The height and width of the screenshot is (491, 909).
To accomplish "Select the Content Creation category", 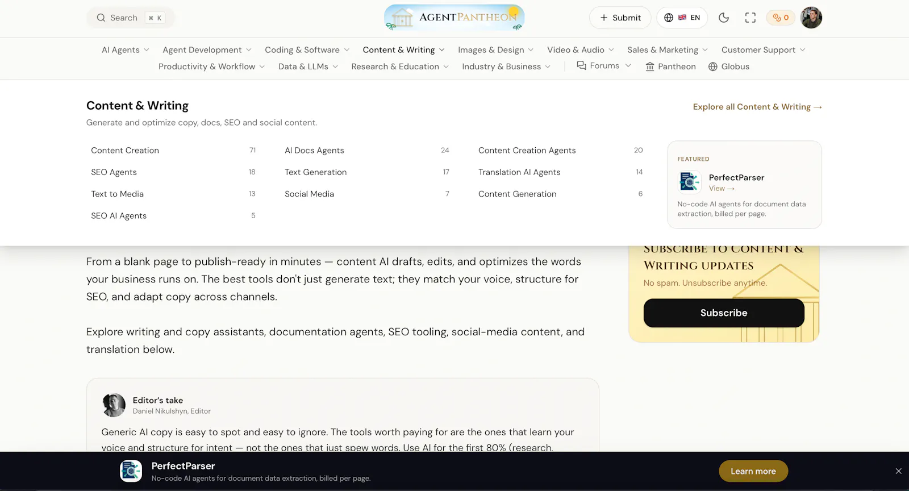I will 173,151.
